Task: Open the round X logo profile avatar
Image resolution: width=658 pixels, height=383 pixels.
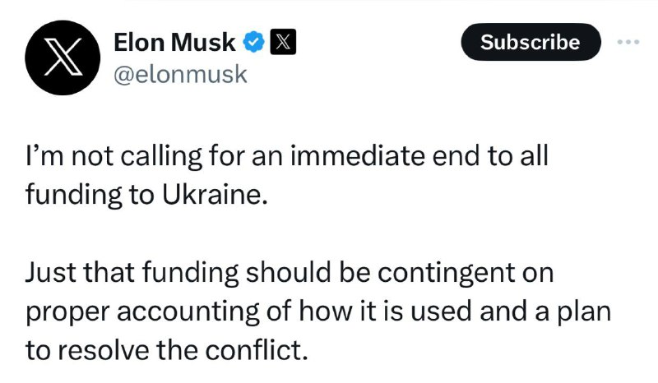Action: click(63, 58)
